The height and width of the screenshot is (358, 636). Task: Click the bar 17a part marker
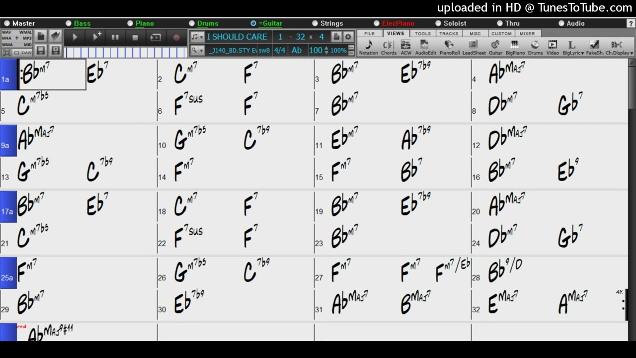[x=8, y=207]
